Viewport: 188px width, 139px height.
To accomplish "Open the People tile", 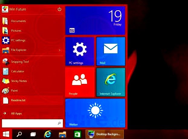I will pyautogui.click(x=80, y=82).
